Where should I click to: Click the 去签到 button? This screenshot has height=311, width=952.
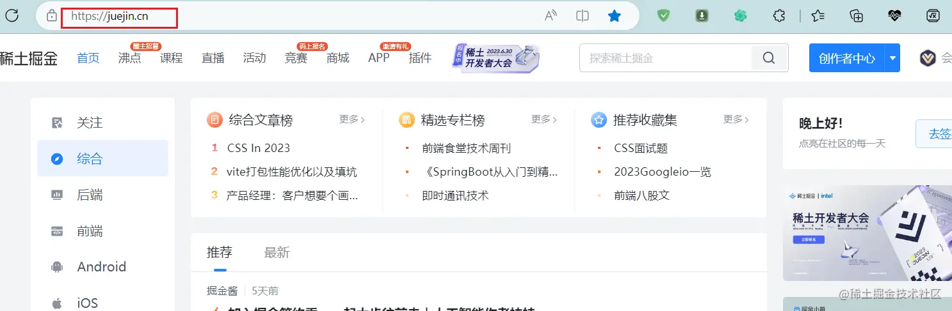934,134
